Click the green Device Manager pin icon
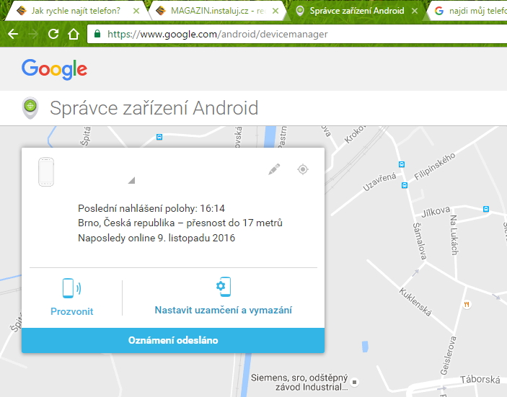The width and height of the screenshot is (507, 397). tap(30, 108)
